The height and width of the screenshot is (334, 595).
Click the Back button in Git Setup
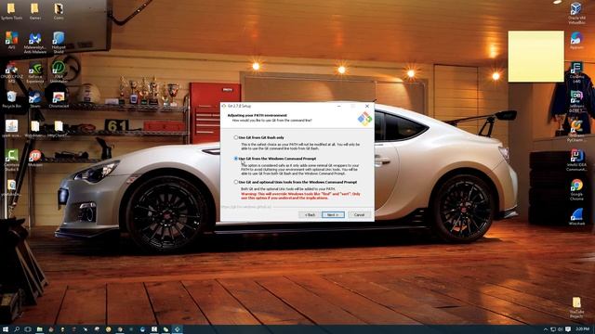coord(310,214)
